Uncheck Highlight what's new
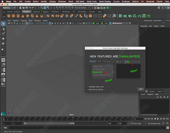The height and width of the screenshot is (133, 170). pos(87,87)
